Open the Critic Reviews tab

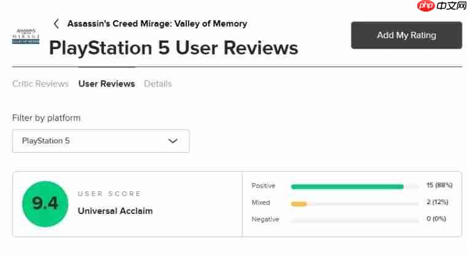[41, 84]
